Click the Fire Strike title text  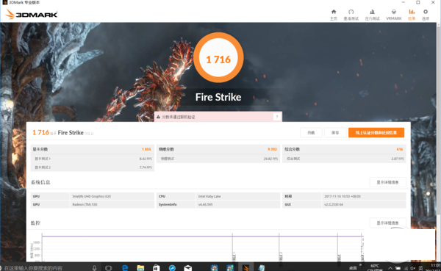coord(218,97)
